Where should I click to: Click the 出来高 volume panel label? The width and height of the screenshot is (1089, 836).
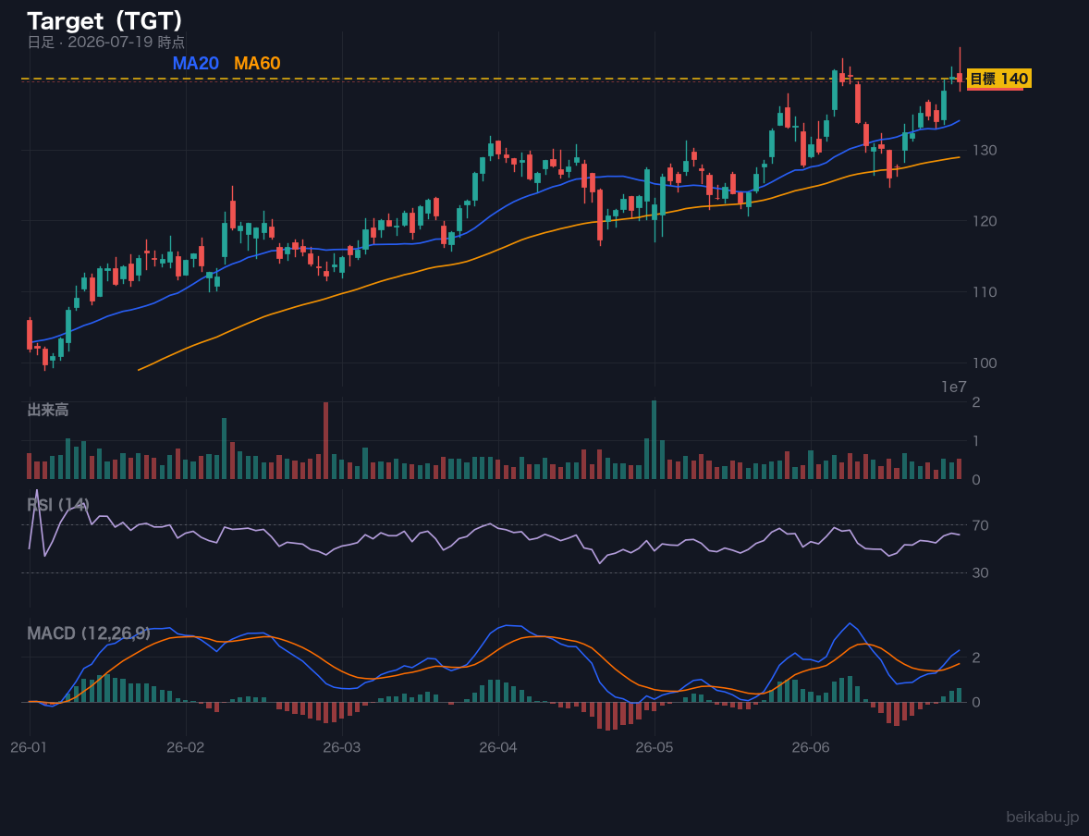[x=48, y=410]
